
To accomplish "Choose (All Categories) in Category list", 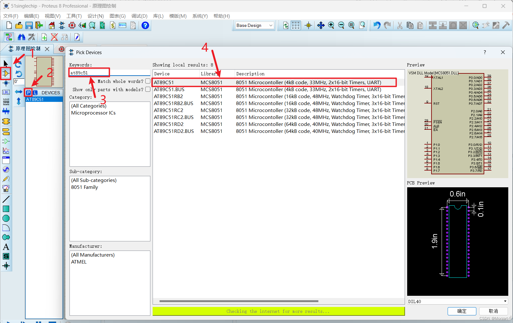I will 89,106.
